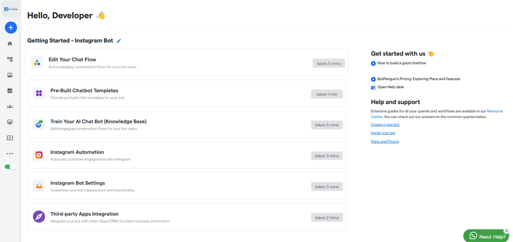
Task: Play 'How to build a good chatflow' video icon
Action: point(373,63)
